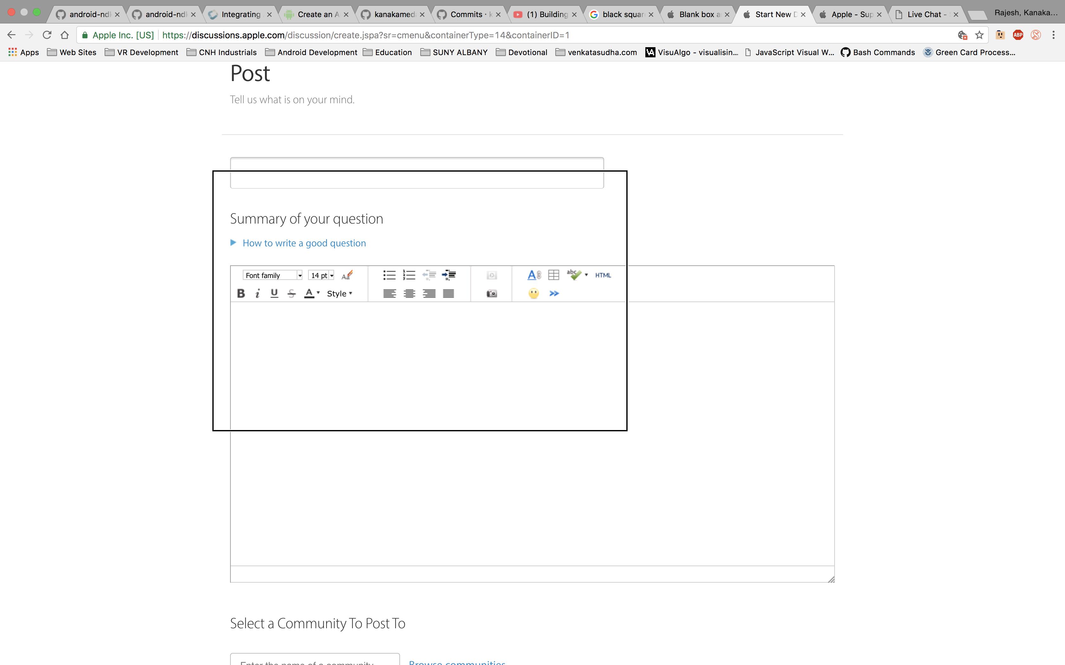1065x665 pixels.
Task: Open the emoticon smiley picker
Action: pos(533,293)
